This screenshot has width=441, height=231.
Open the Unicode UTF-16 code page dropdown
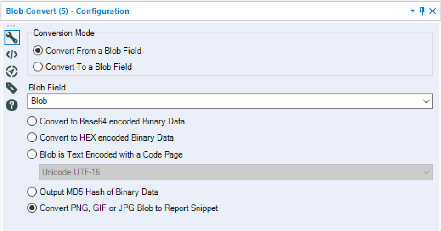[x=426, y=172]
